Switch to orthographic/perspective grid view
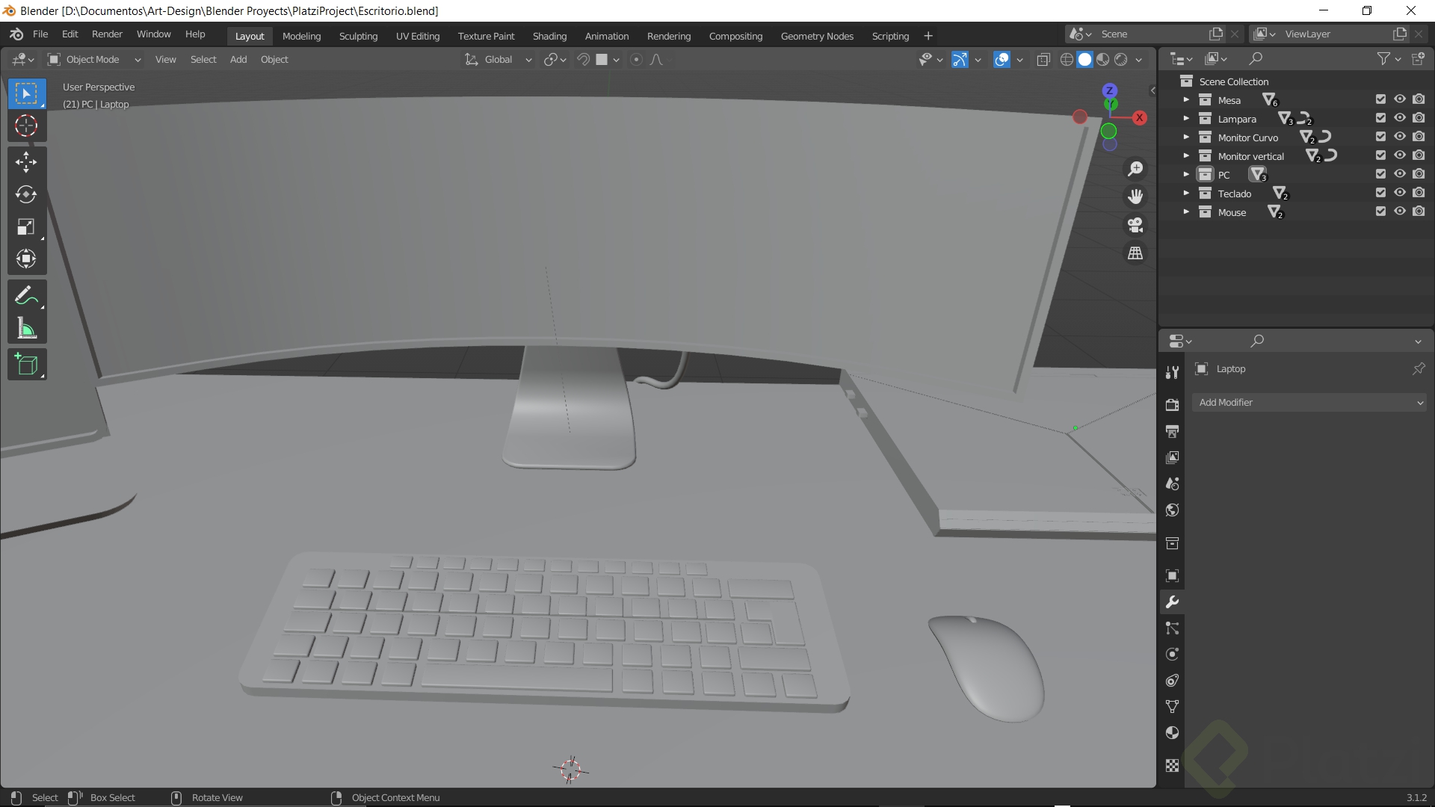 coord(1135,253)
